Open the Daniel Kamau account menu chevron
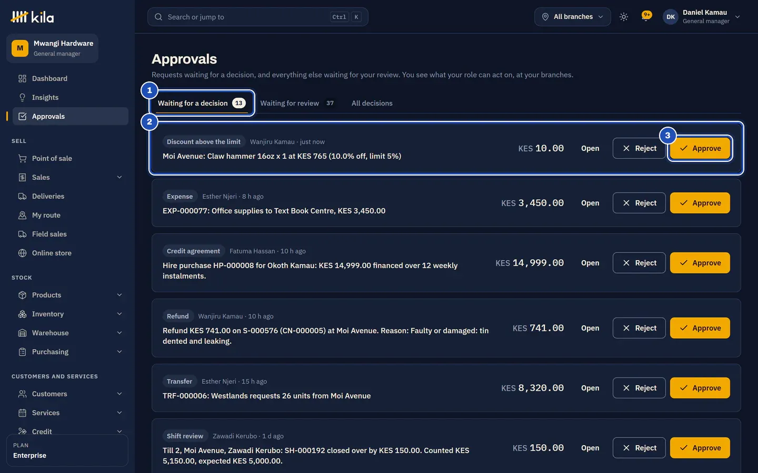Viewport: 758px width, 473px height. tap(737, 17)
